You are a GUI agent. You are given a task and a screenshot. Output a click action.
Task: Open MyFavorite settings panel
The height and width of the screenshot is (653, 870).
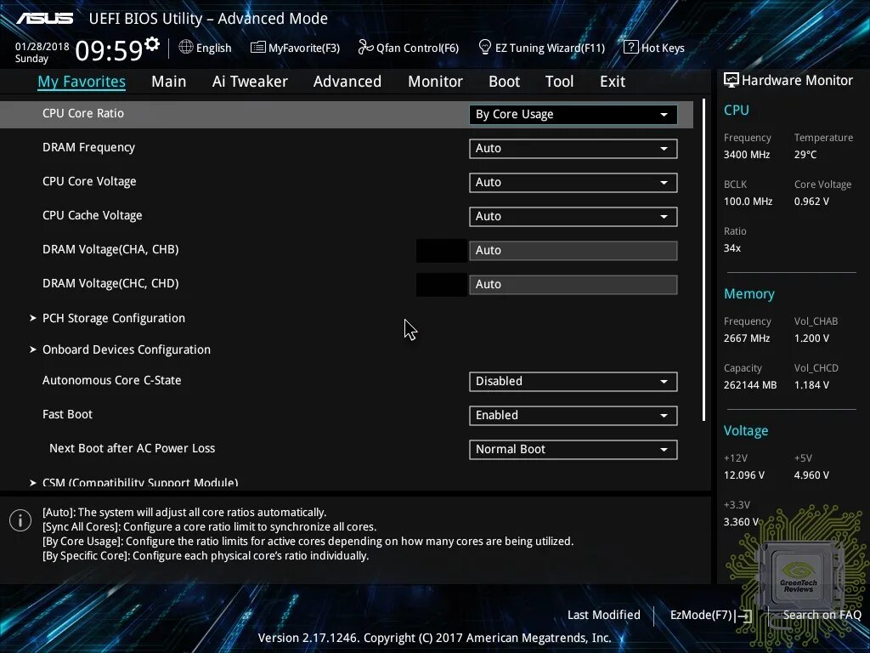pyautogui.click(x=295, y=48)
